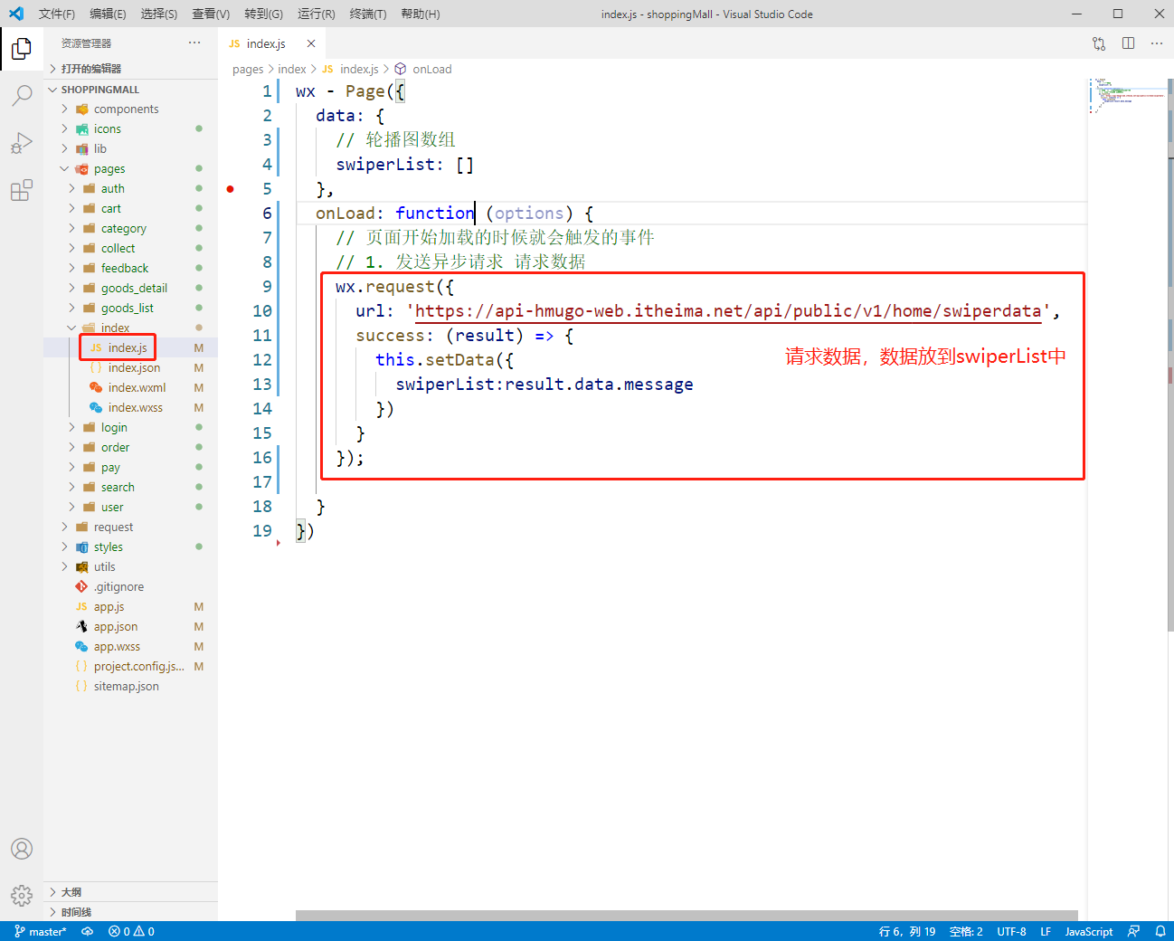The image size is (1174, 941).
Task: Click the VS Code logo icon
Action: (x=16, y=14)
